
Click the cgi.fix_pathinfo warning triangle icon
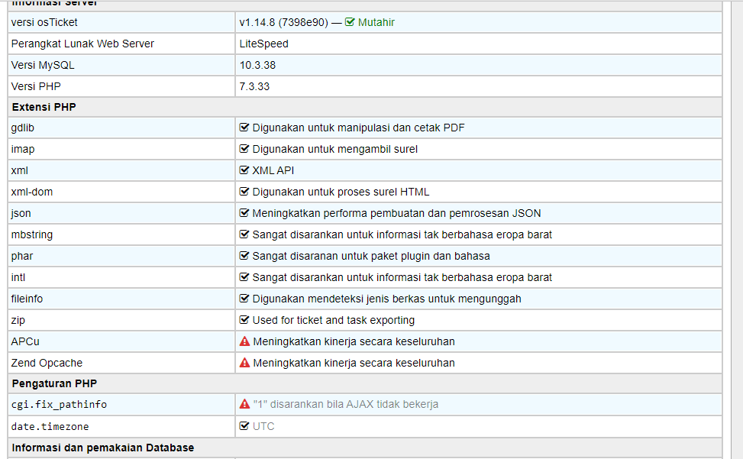244,404
